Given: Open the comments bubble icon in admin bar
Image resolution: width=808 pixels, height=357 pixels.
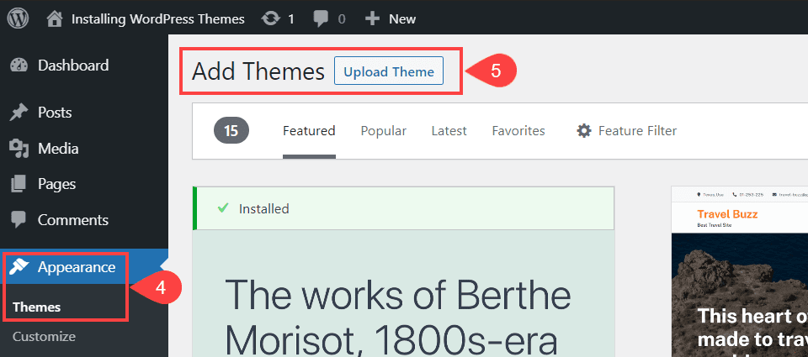Looking at the screenshot, I should pyautogui.click(x=321, y=19).
